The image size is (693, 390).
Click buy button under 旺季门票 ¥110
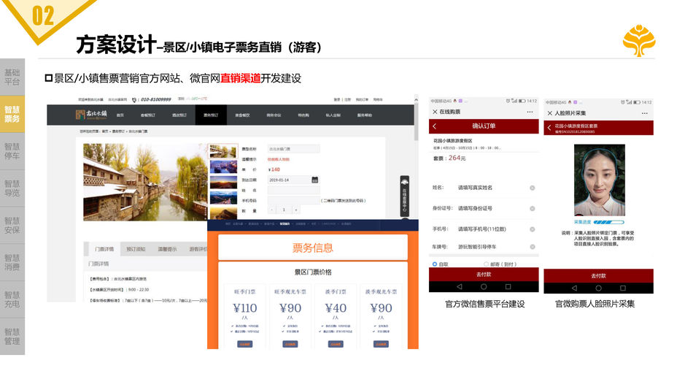(245, 343)
